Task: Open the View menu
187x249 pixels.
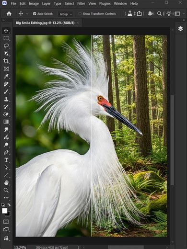Action: [92, 3]
